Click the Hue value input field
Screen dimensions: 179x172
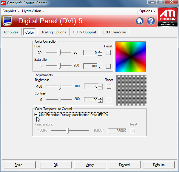tap(90, 53)
